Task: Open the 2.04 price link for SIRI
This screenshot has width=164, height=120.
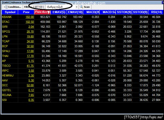Action: [31, 27]
